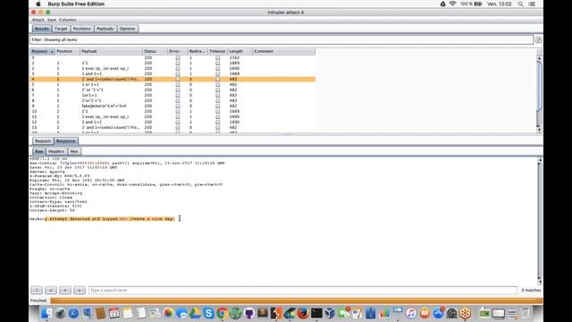Toggle Timeout checkbox for request 13

218,127
